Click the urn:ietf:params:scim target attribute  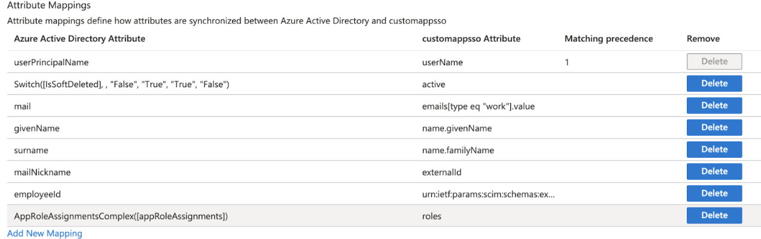(x=488, y=194)
